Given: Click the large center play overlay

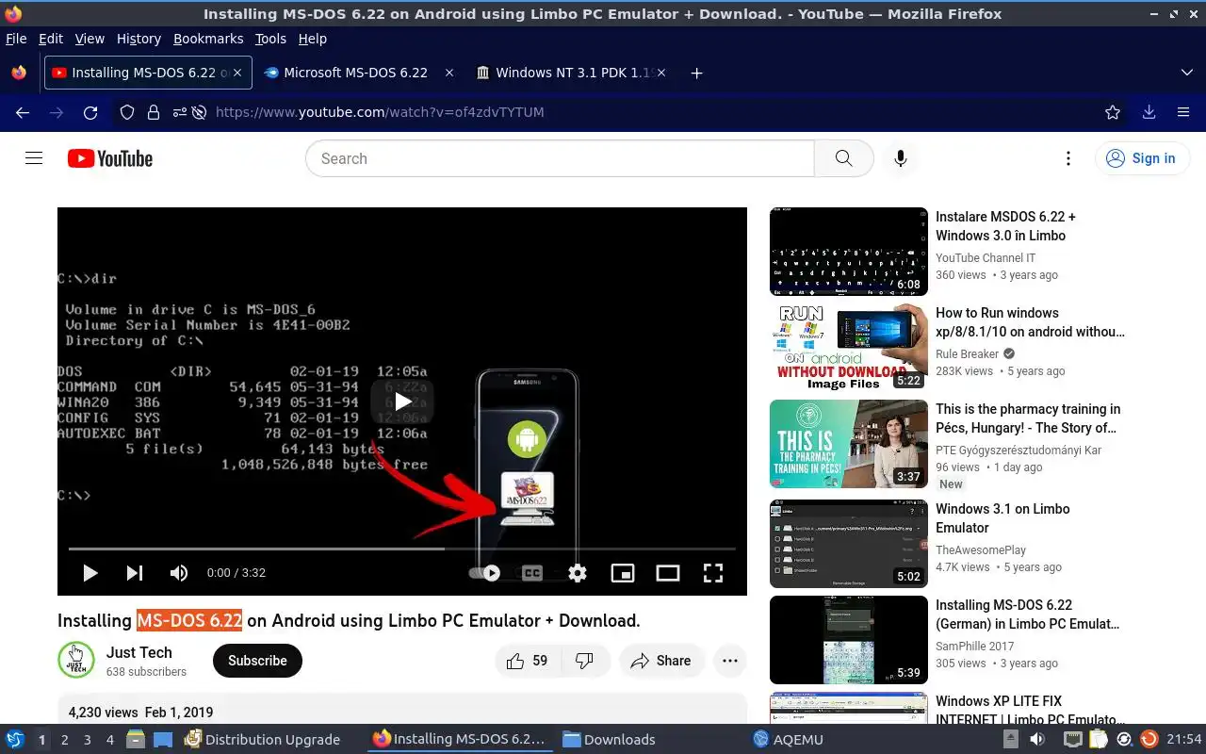Looking at the screenshot, I should pyautogui.click(x=402, y=402).
